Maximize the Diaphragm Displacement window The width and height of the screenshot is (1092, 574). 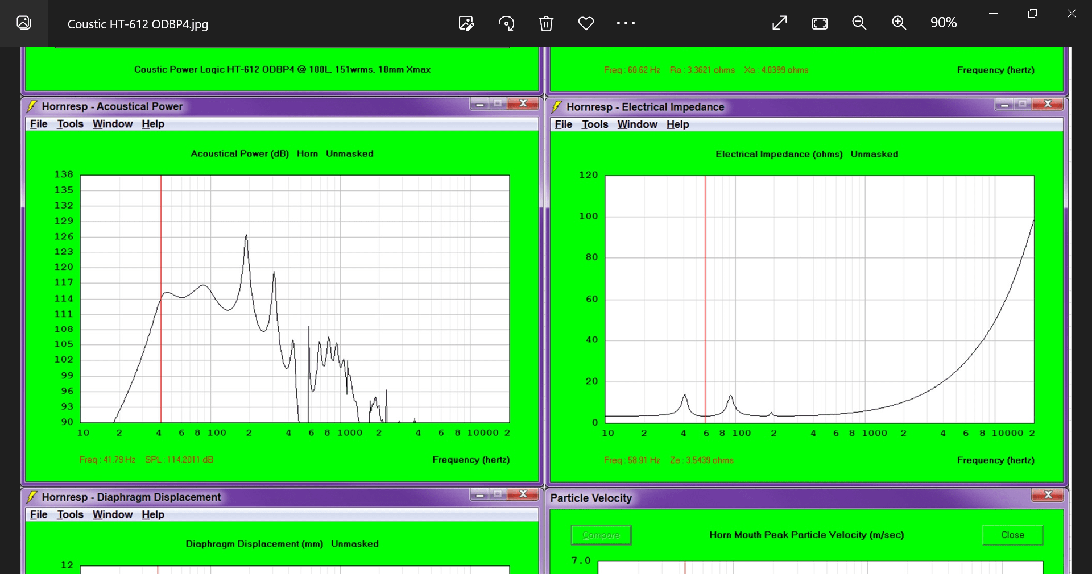pyautogui.click(x=498, y=494)
